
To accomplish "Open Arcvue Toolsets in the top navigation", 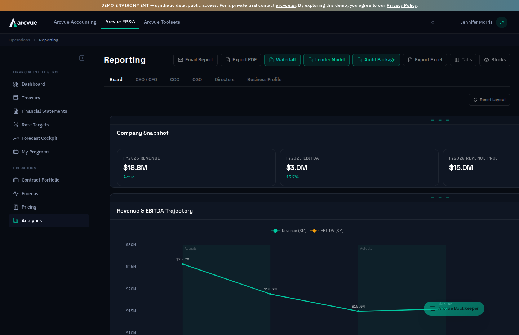I will click(162, 22).
